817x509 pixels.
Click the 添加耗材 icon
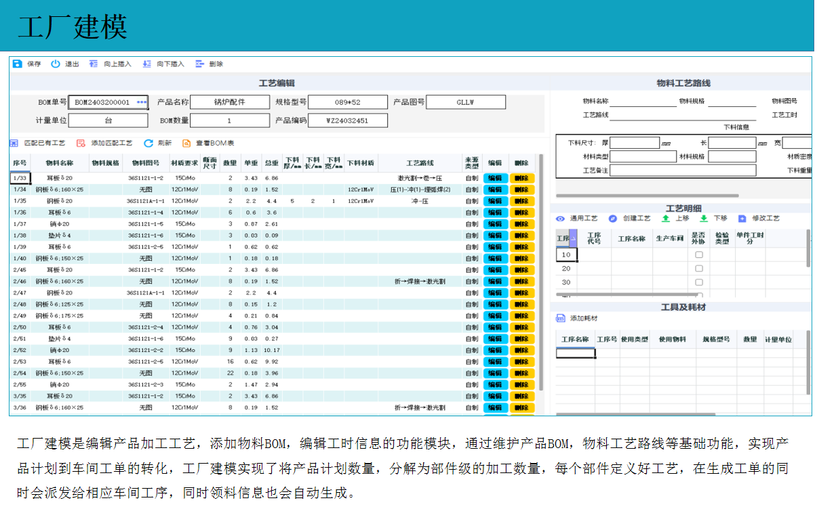(561, 318)
